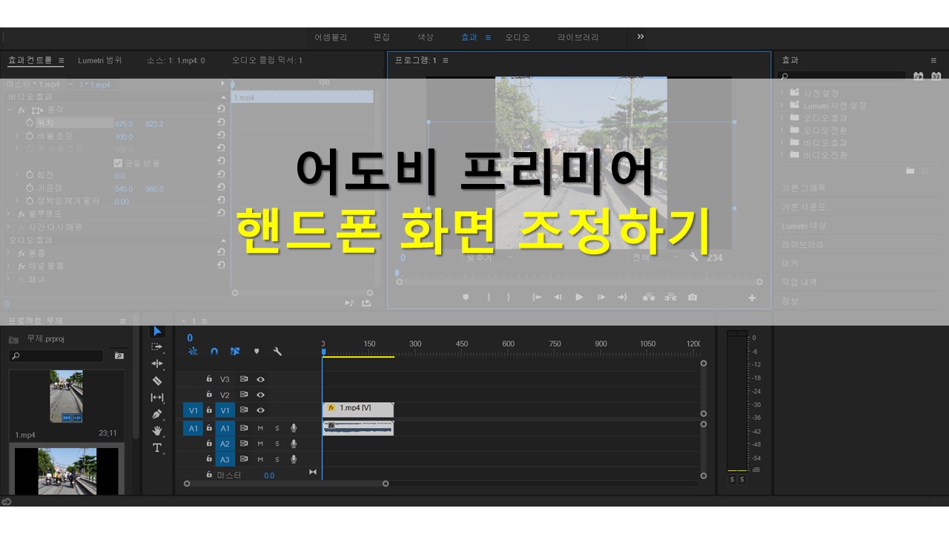Image resolution: width=949 pixels, height=534 pixels.
Task: Enable voice-over record on track A1
Action: pyautogui.click(x=294, y=428)
